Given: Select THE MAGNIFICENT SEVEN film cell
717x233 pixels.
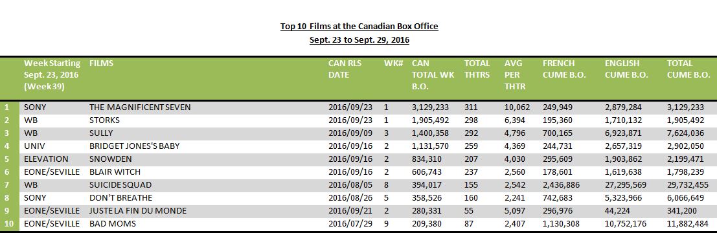Looking at the screenshot, I should click(x=139, y=107).
